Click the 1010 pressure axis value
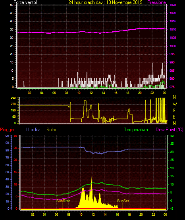This screenshot has height=220, width=185. tap(173, 29)
